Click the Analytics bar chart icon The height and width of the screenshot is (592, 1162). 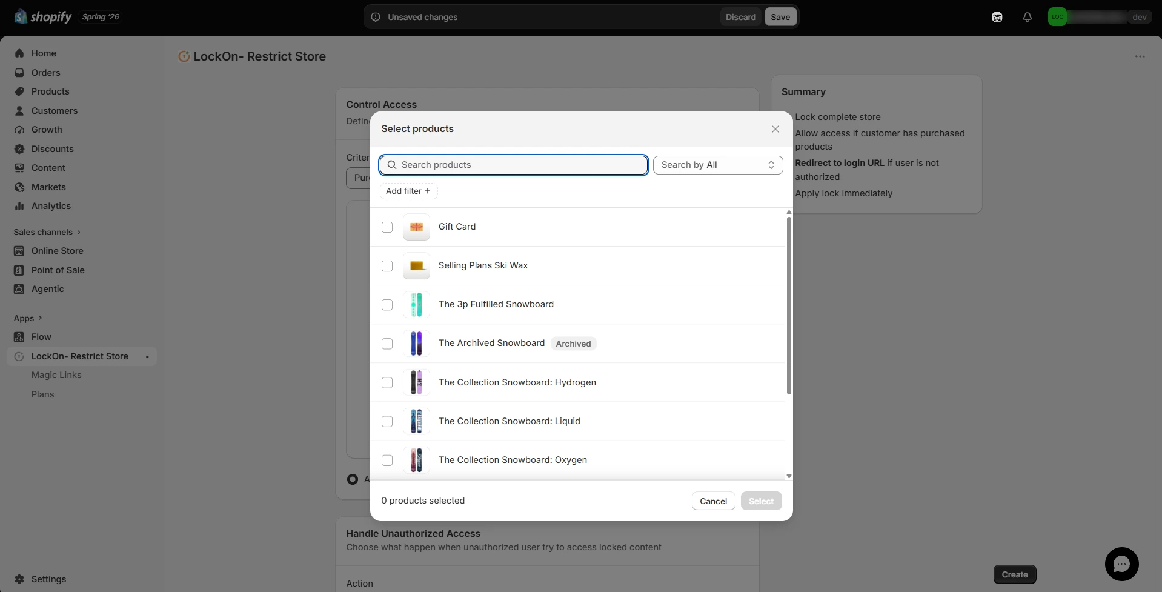[19, 206]
